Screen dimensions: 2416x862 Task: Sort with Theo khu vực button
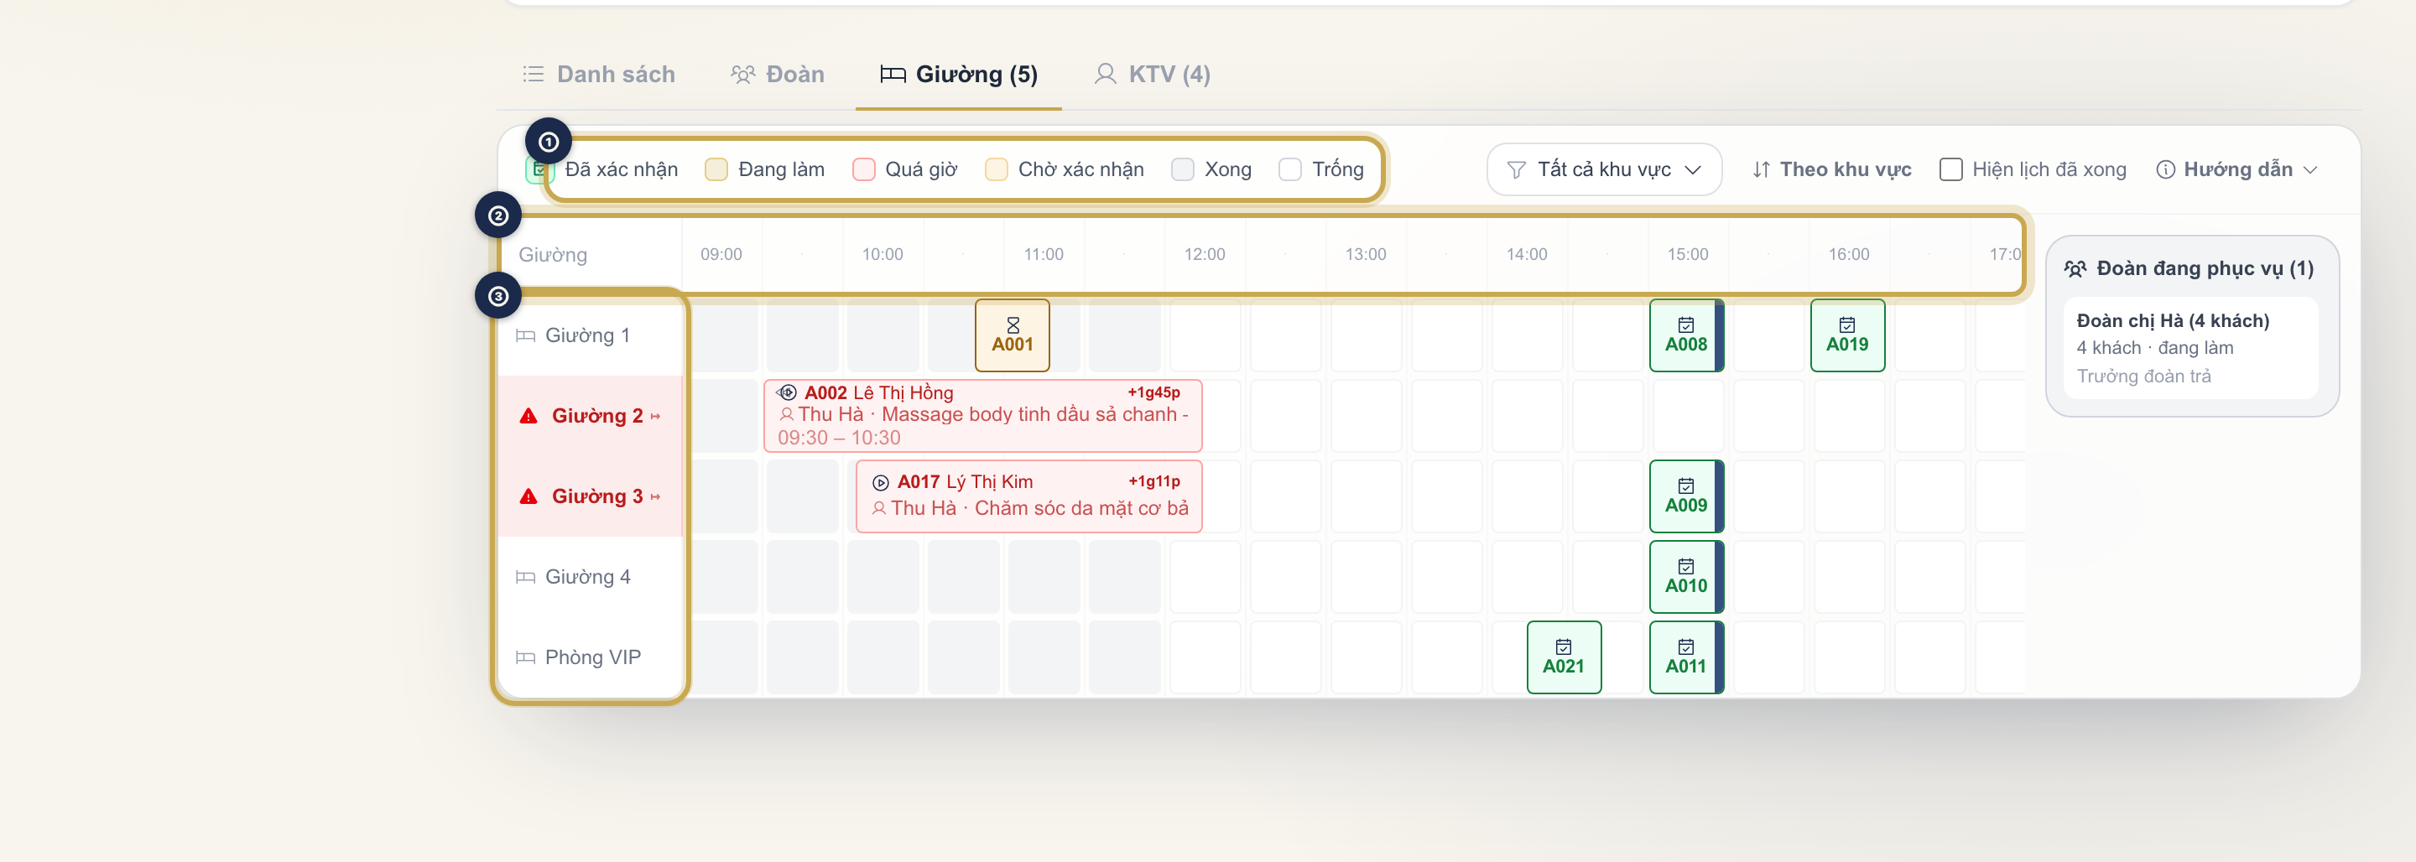[1831, 169]
